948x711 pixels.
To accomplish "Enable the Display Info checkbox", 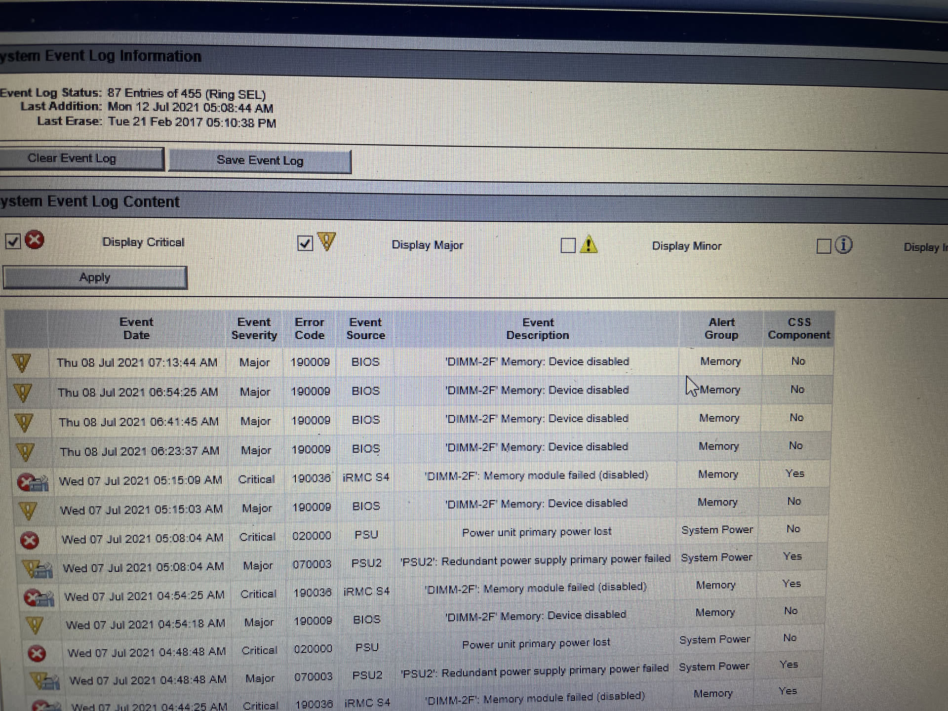I will (824, 246).
